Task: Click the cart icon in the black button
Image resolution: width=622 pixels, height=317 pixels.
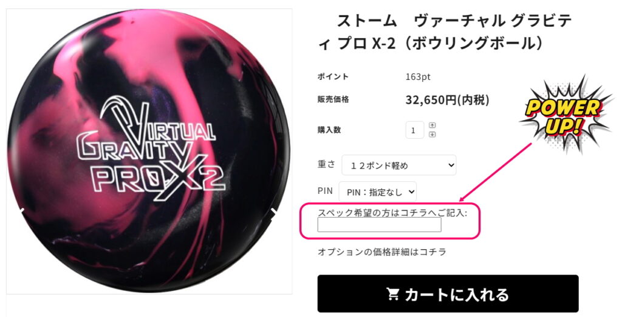Action: pyautogui.click(x=392, y=293)
